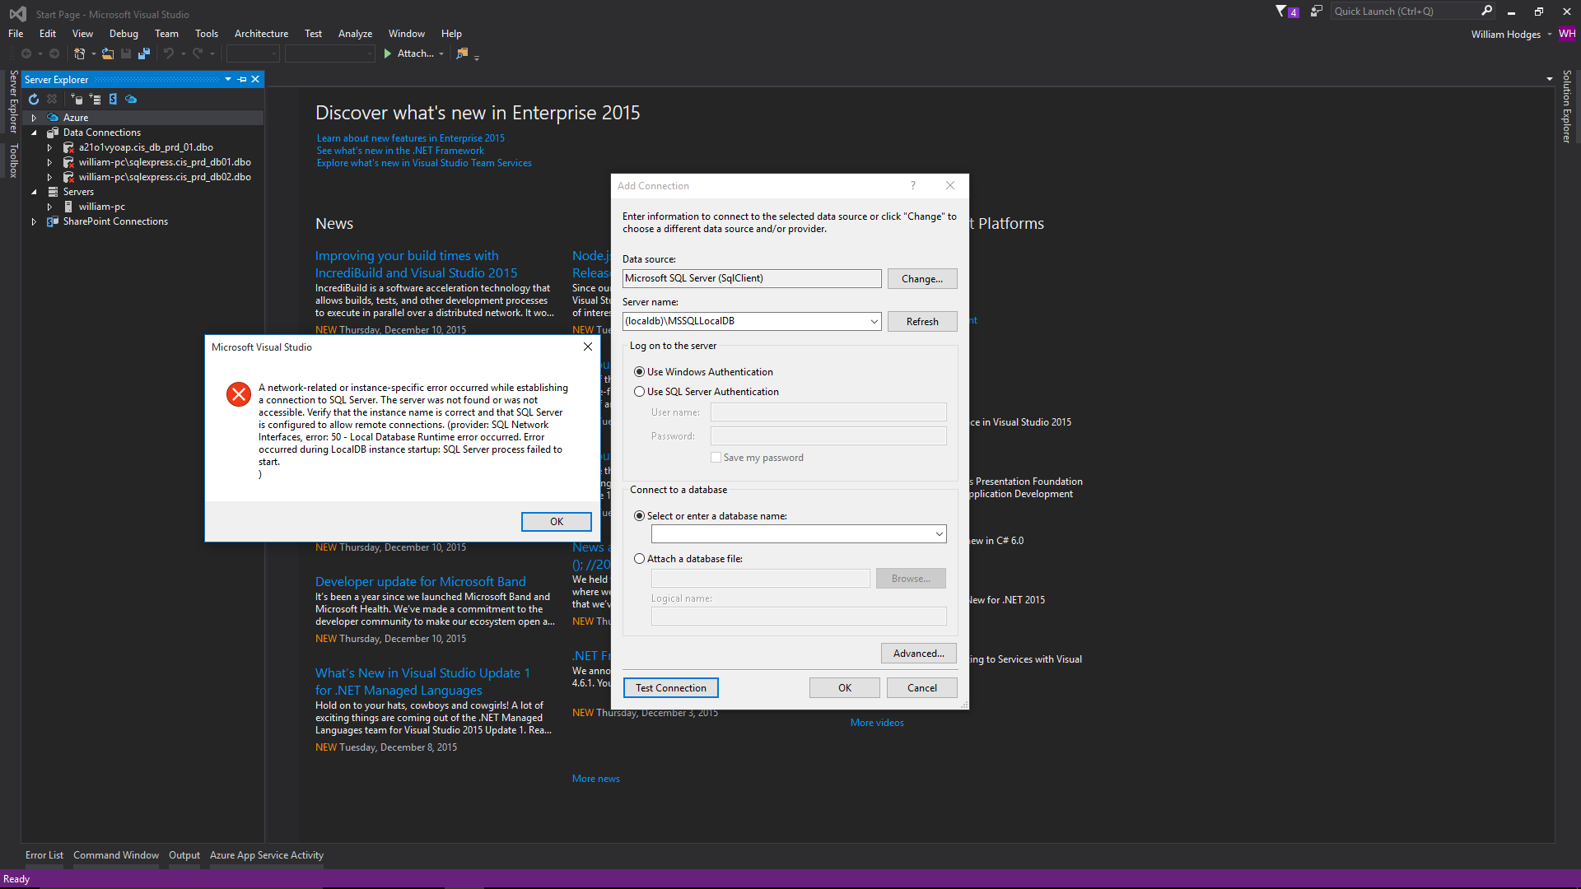Viewport: 1581px width, 889px height.
Task: Click the Test Connection button
Action: [669, 687]
